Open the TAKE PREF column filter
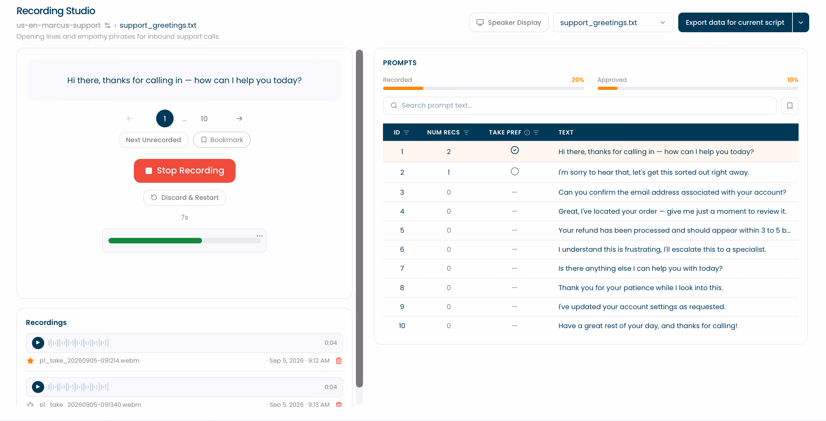The image size is (826, 421). pyautogui.click(x=536, y=132)
